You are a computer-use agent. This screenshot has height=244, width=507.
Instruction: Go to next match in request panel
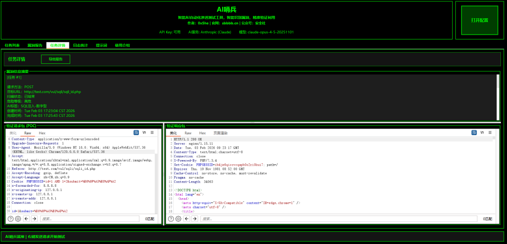pyautogui.click(x=34, y=219)
